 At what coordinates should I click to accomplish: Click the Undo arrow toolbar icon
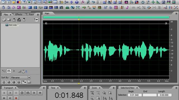tap(93, 2)
